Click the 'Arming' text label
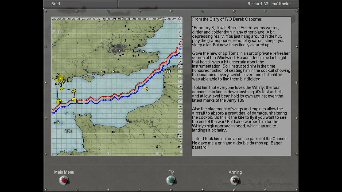 (x=235, y=172)
